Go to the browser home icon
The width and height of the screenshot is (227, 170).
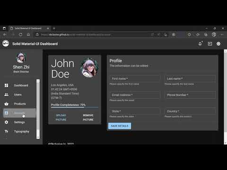(x=28, y=34)
